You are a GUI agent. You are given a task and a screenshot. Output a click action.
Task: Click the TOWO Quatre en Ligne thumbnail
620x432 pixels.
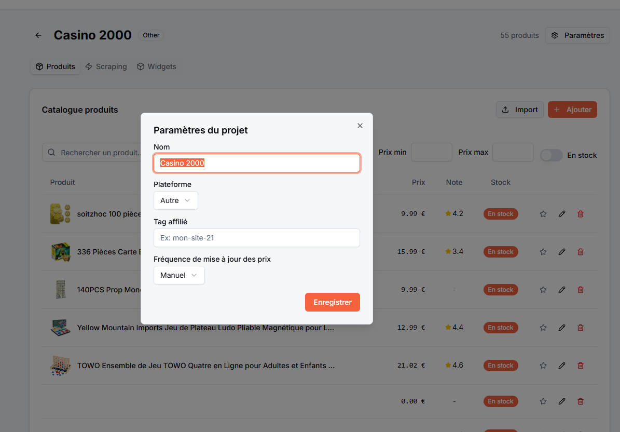pyautogui.click(x=61, y=366)
